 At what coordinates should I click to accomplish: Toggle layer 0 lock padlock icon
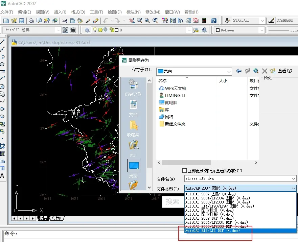pos(112,30)
